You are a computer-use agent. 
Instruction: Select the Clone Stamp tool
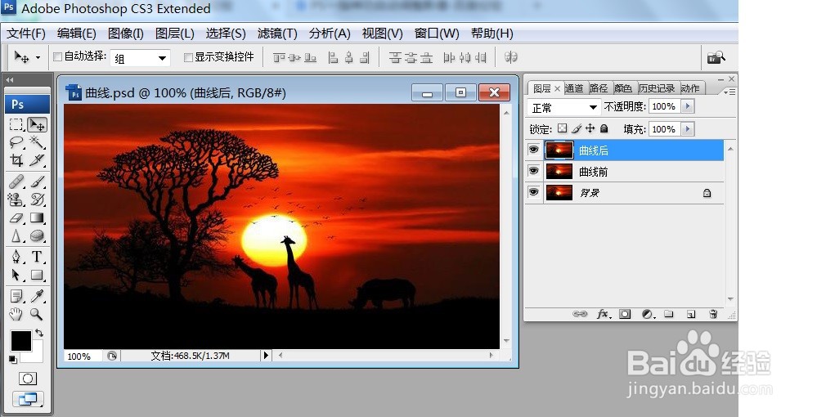tap(16, 200)
